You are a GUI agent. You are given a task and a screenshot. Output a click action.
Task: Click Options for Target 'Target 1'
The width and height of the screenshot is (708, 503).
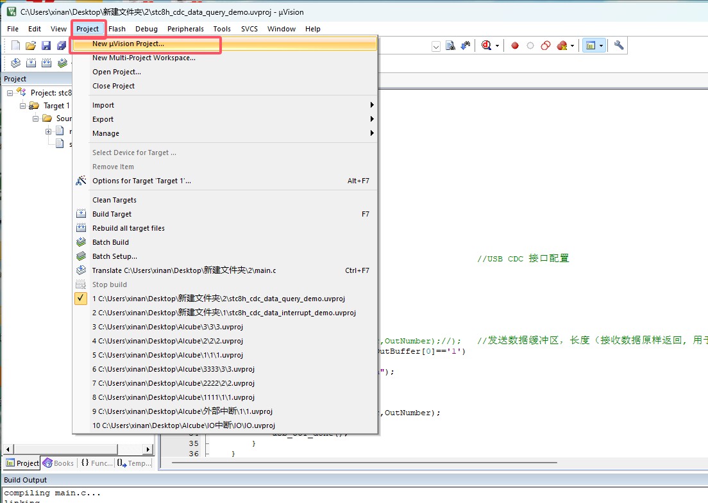141,181
